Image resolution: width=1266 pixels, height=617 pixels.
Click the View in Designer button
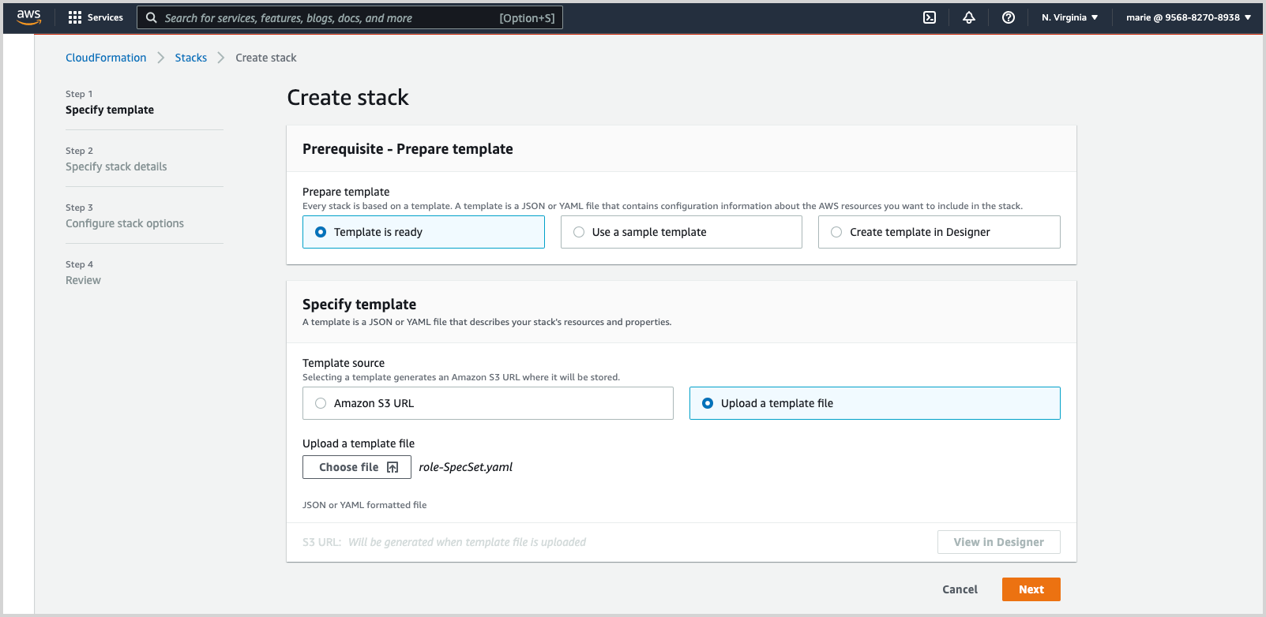[998, 542]
